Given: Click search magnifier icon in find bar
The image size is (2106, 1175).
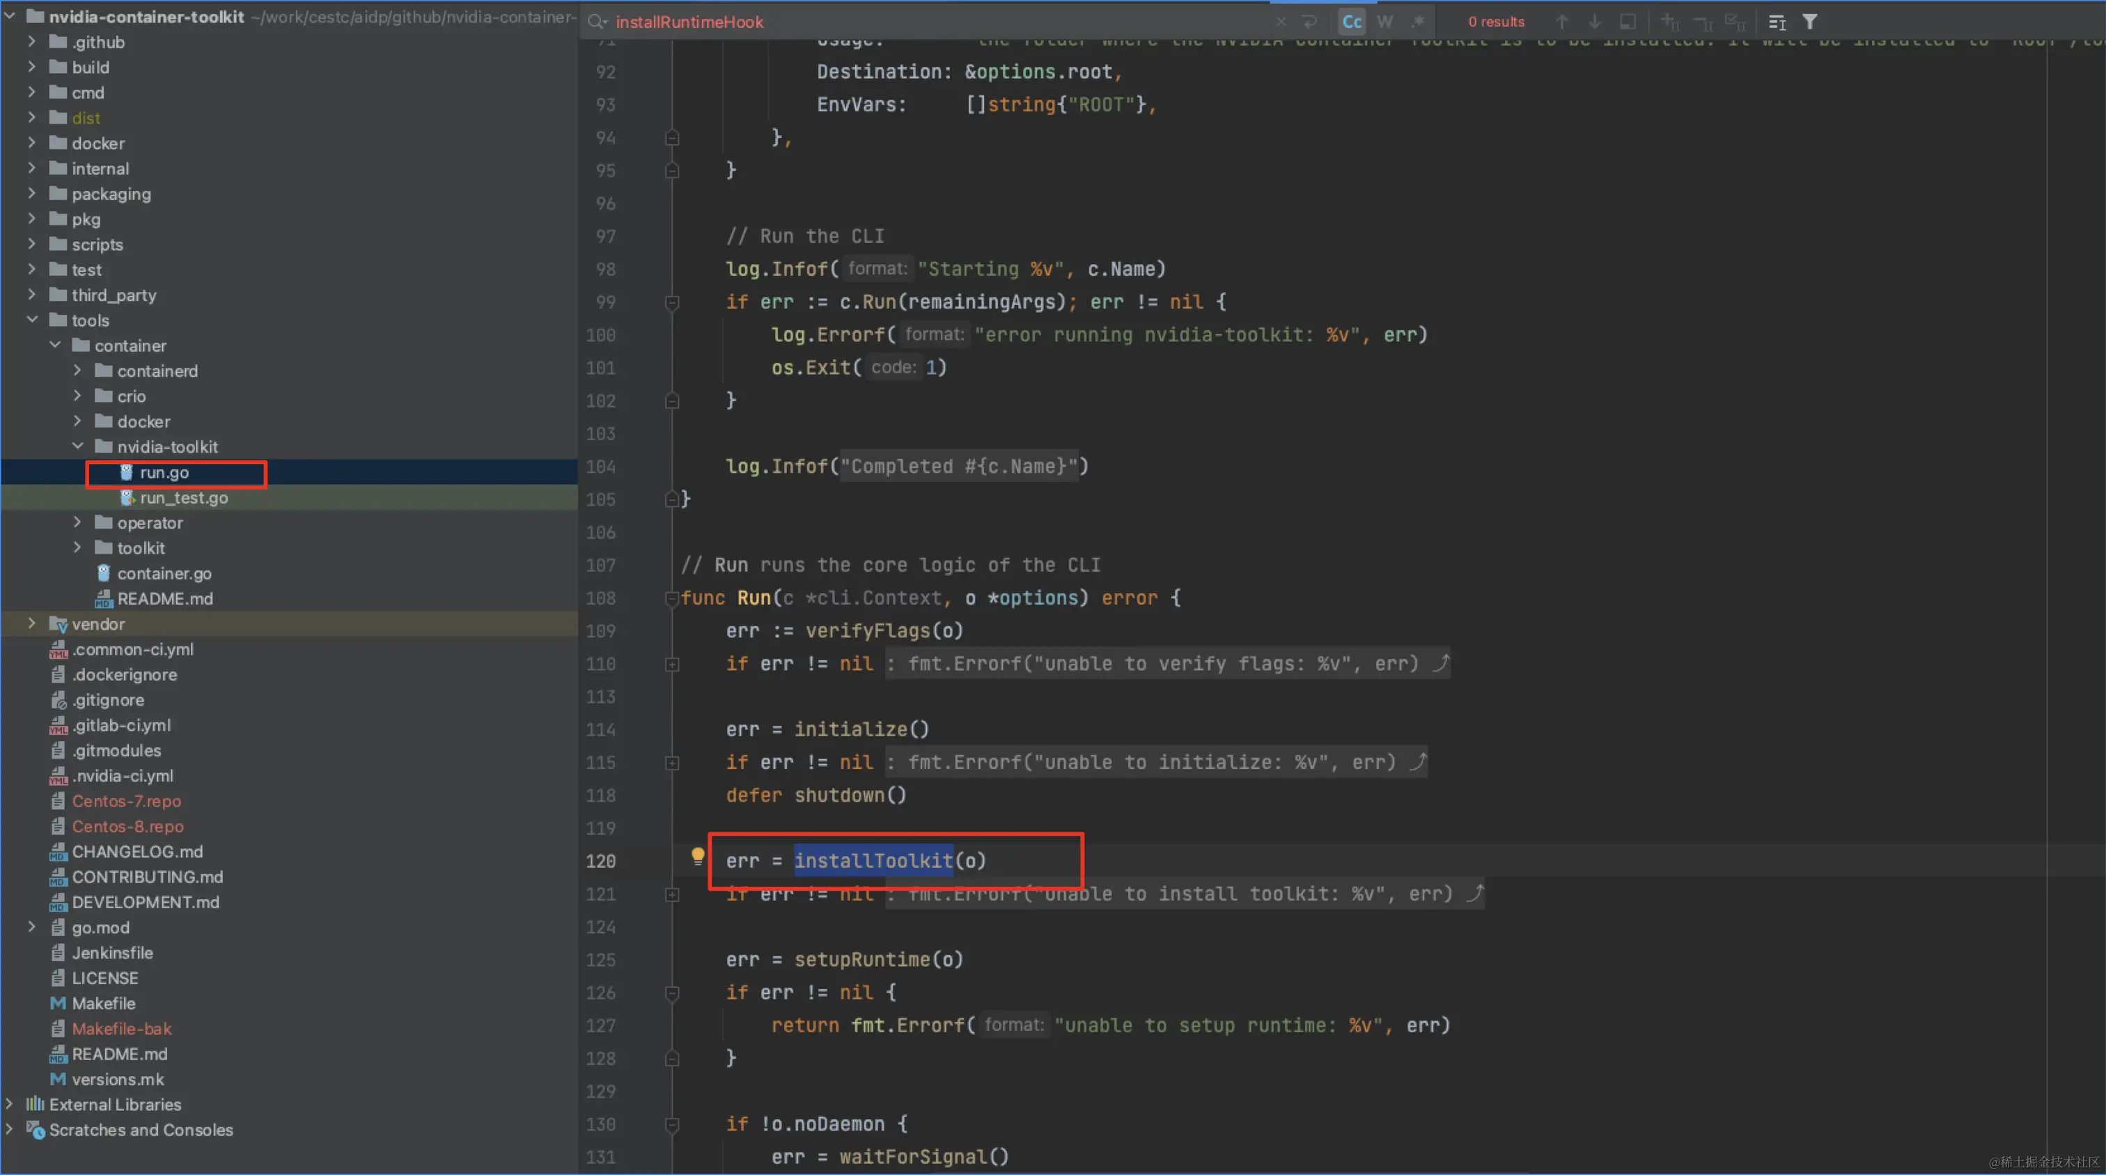Looking at the screenshot, I should pos(597,22).
